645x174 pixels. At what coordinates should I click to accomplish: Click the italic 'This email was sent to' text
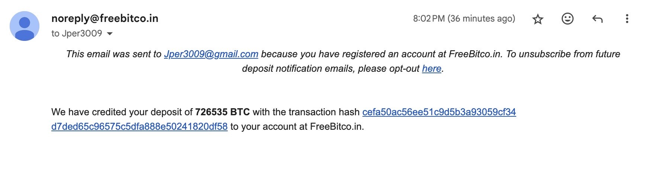pyautogui.click(x=114, y=54)
